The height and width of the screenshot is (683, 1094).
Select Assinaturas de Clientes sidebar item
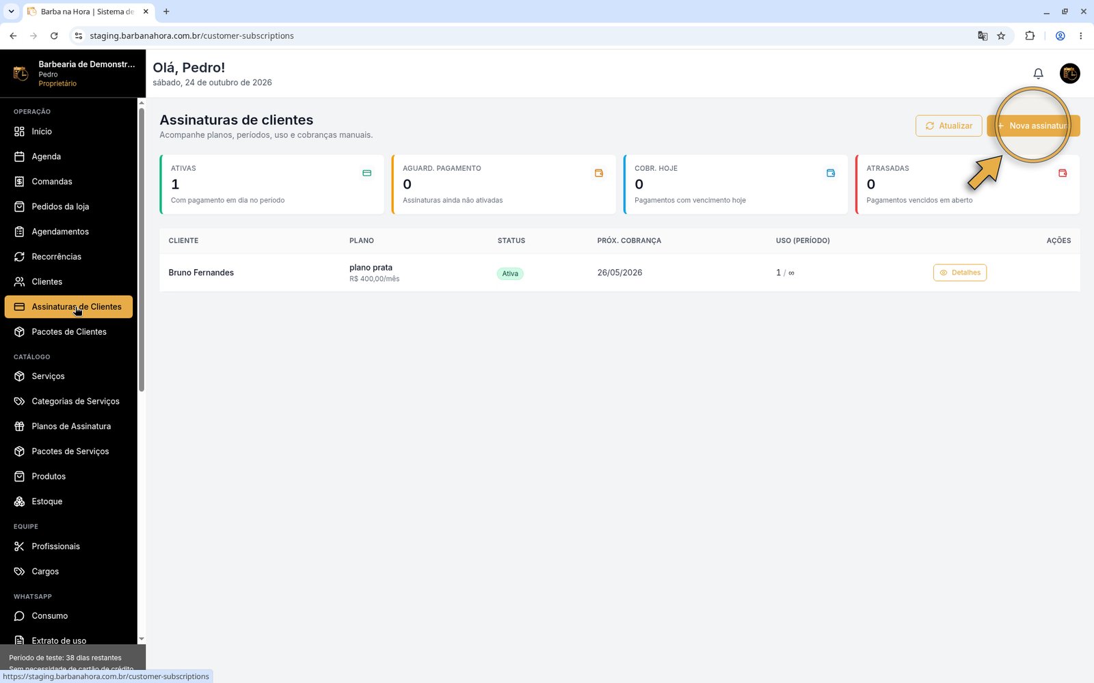pos(68,307)
